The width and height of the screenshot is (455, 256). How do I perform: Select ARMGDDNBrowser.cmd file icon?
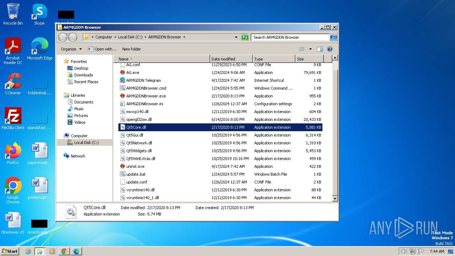click(123, 88)
